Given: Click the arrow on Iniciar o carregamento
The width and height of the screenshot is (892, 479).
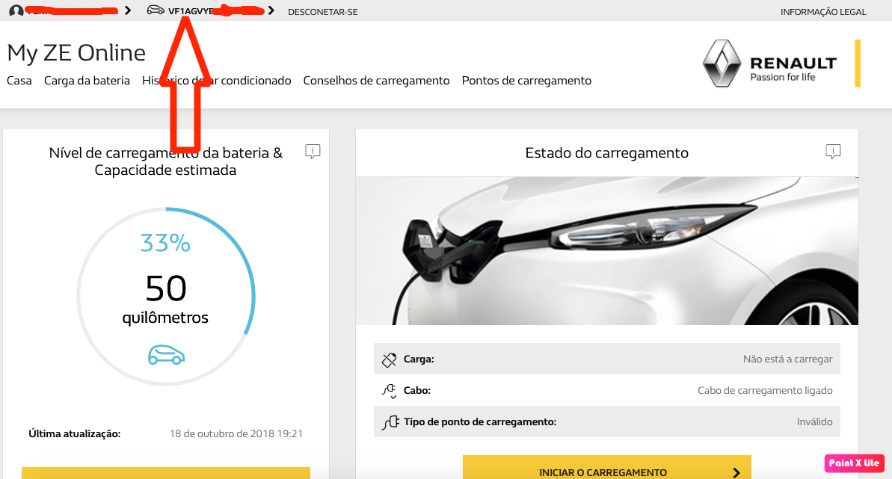Looking at the screenshot, I should [736, 472].
